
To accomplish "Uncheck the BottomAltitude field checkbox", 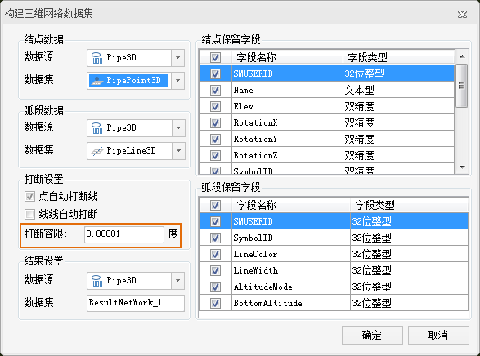I will tap(215, 303).
